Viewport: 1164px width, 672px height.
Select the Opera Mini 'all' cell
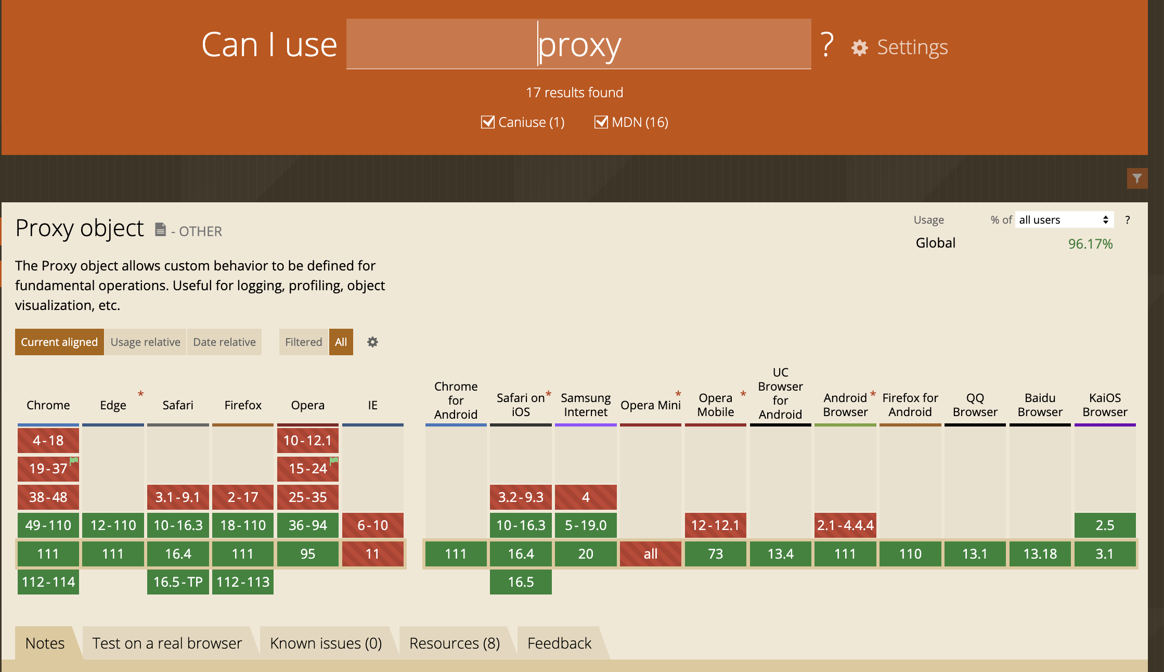(x=651, y=554)
